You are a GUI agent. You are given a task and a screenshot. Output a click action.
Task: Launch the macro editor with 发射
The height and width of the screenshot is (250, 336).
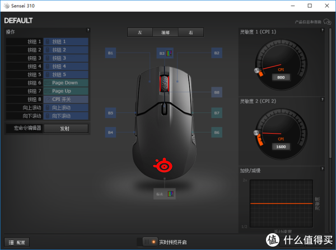coord(66,129)
